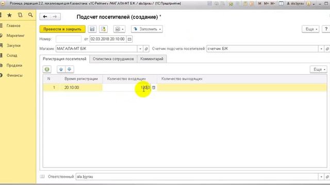
Task: Add a row with green plus icon
Action: pos(47,69)
